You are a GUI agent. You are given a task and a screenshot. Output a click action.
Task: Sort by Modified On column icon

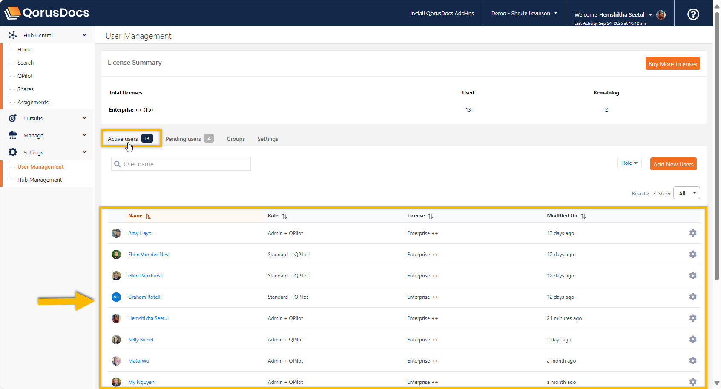pyautogui.click(x=583, y=216)
